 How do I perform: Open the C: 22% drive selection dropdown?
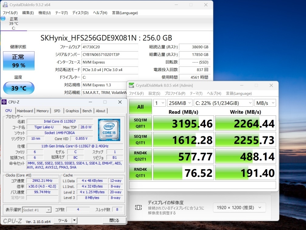pos(223,103)
